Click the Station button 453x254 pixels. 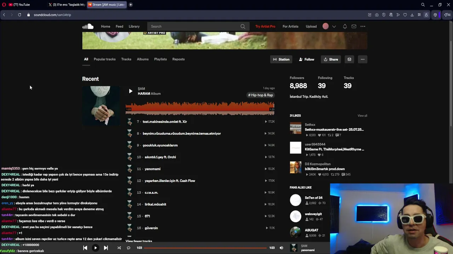click(x=281, y=59)
